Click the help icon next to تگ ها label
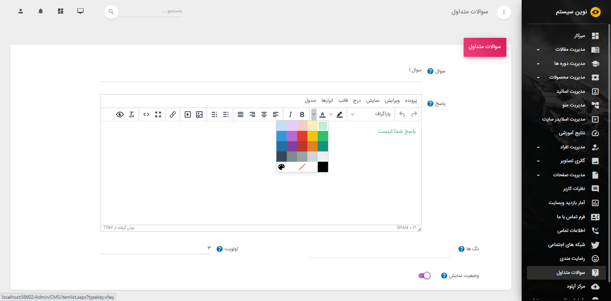 (x=461, y=249)
